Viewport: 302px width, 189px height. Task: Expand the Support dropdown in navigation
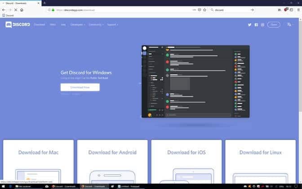[112, 24]
